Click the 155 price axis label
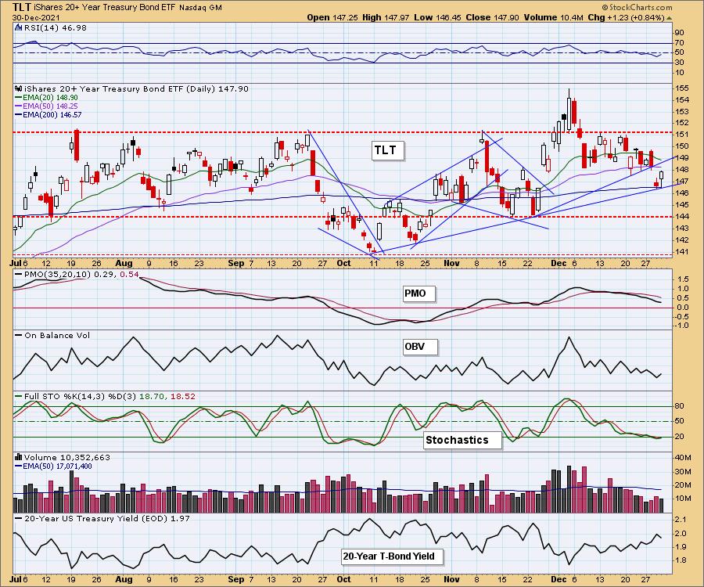This screenshot has height=587, width=704. point(681,88)
